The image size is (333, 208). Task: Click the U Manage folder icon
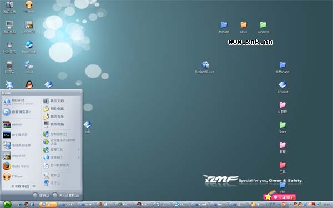pos(282,67)
